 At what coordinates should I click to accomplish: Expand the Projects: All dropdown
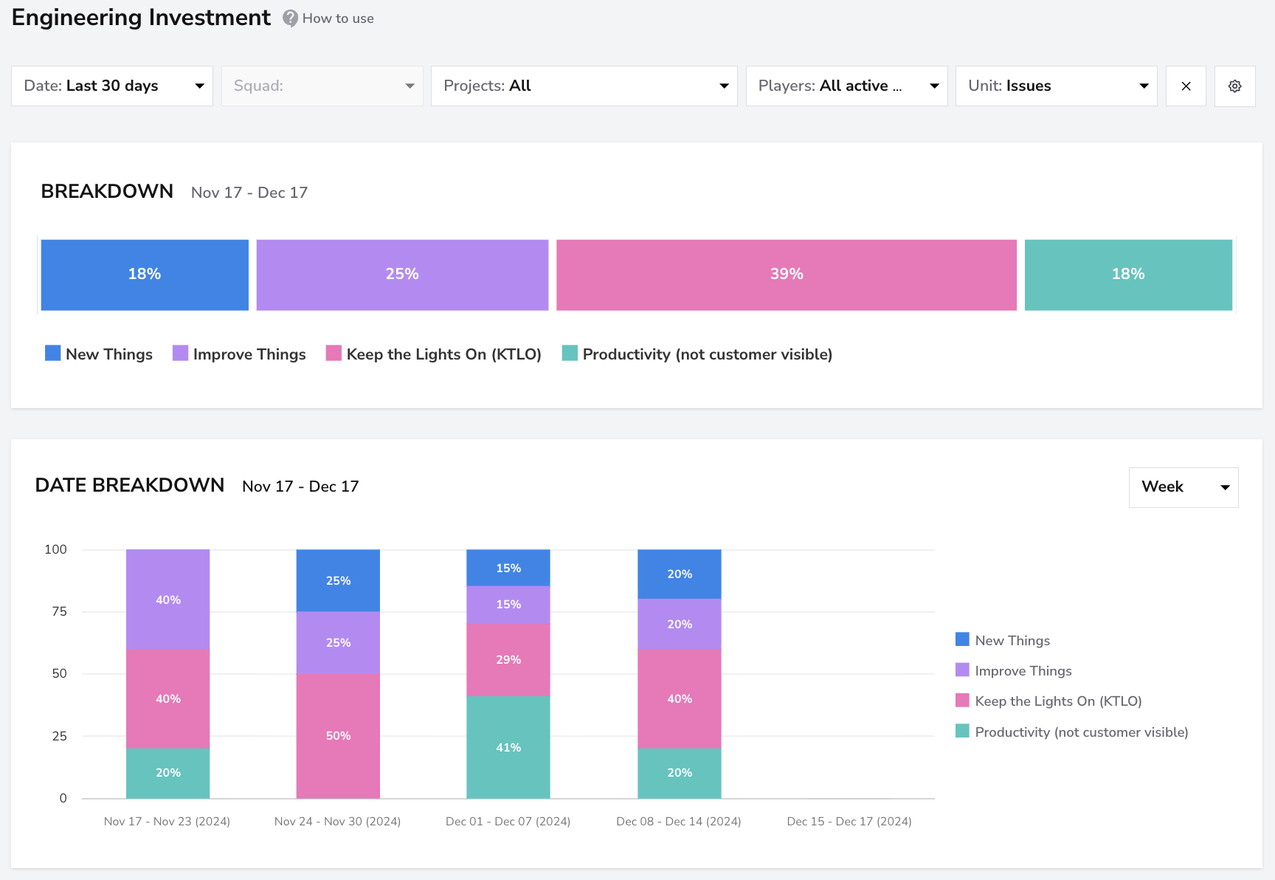pyautogui.click(x=584, y=86)
